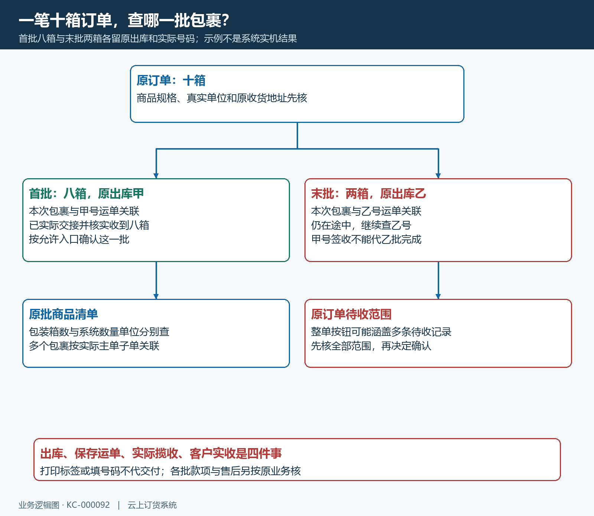This screenshot has width=594, height=516.
Task: Click the line '按允许入口确认这一批'
Action: tap(79, 239)
